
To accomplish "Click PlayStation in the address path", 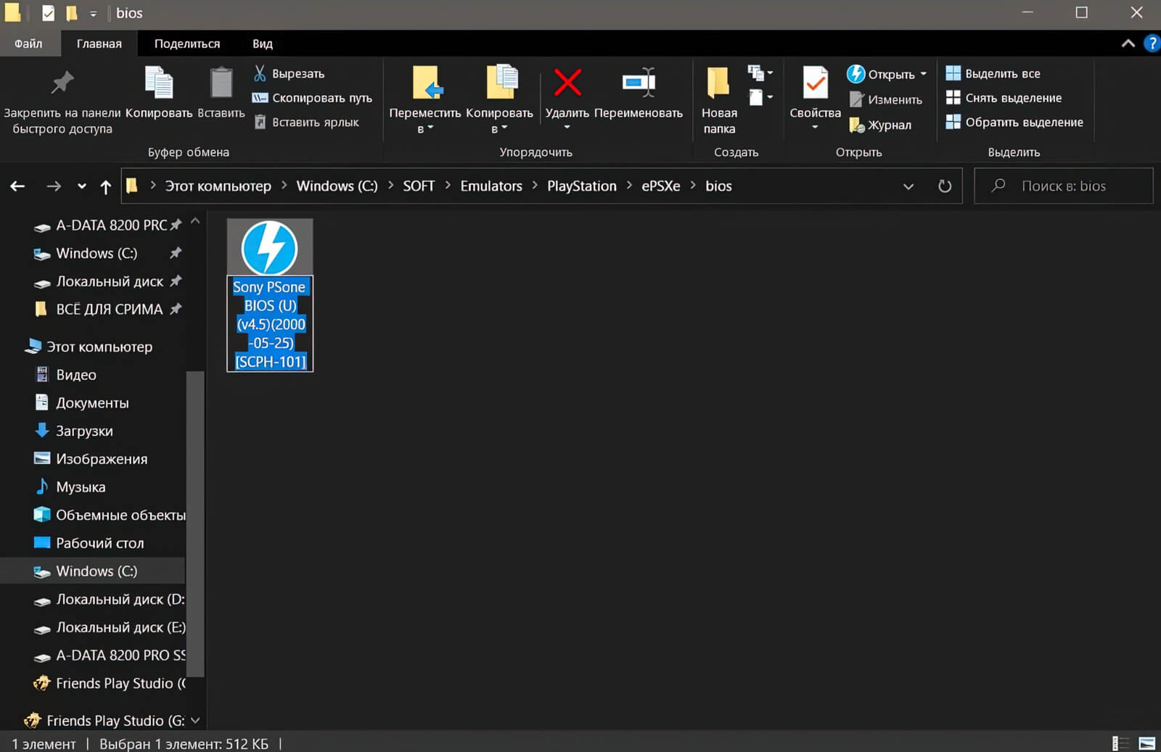I will [x=582, y=186].
